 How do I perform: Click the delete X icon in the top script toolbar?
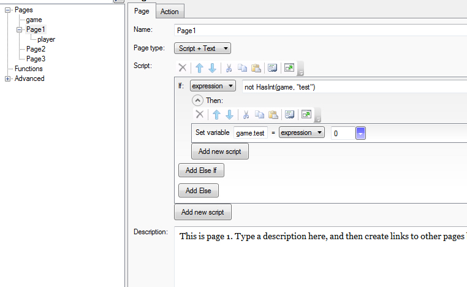tap(183, 68)
